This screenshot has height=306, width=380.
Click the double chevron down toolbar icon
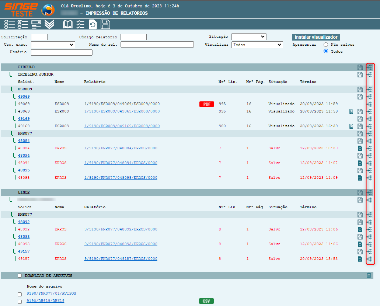pyautogui.click(x=49, y=24)
